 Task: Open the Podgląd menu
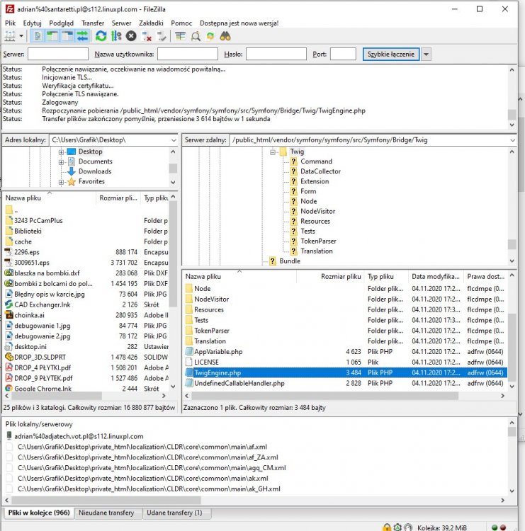click(x=62, y=23)
